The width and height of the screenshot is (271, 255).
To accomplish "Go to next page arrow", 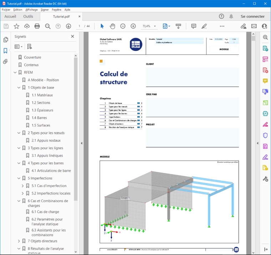I will pos(68,26).
